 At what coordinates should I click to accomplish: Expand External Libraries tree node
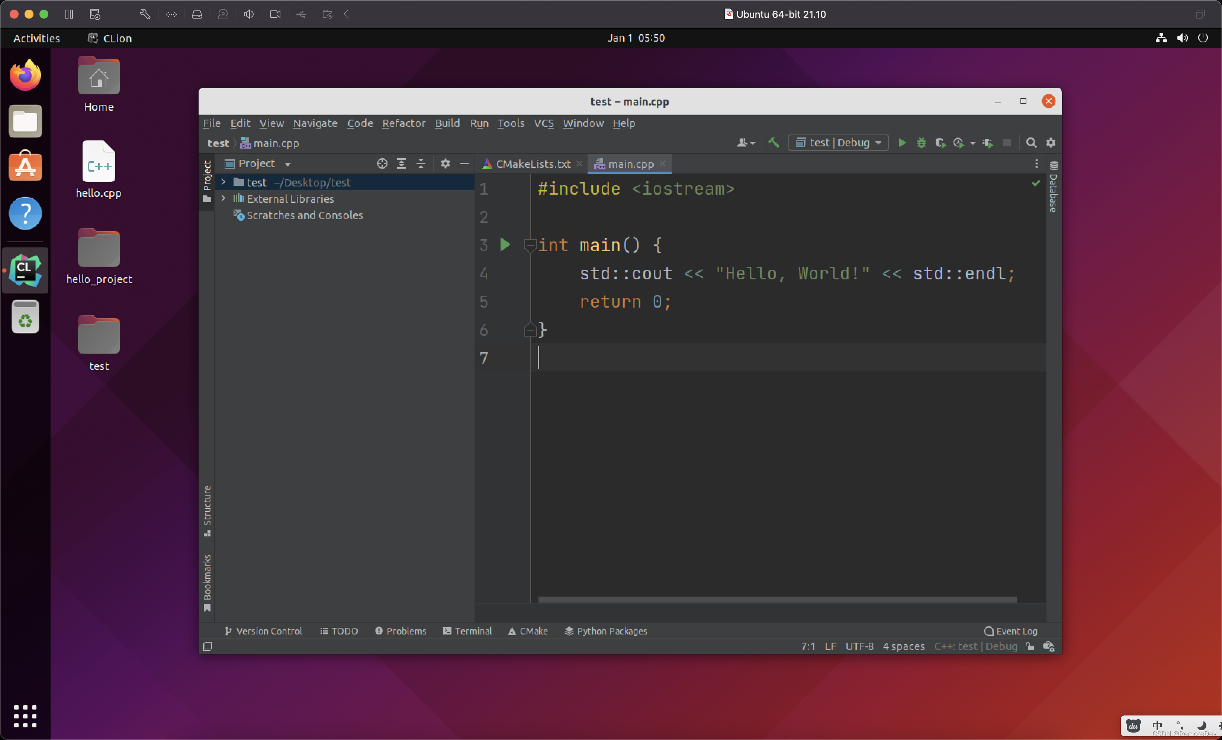pyautogui.click(x=223, y=199)
